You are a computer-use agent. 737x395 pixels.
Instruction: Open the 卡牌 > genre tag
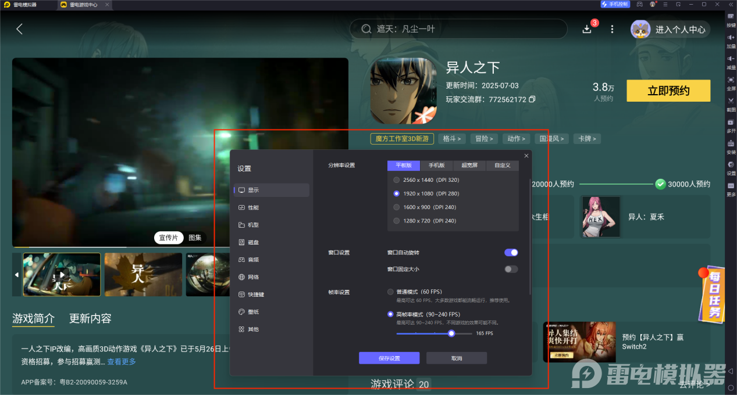click(x=587, y=139)
